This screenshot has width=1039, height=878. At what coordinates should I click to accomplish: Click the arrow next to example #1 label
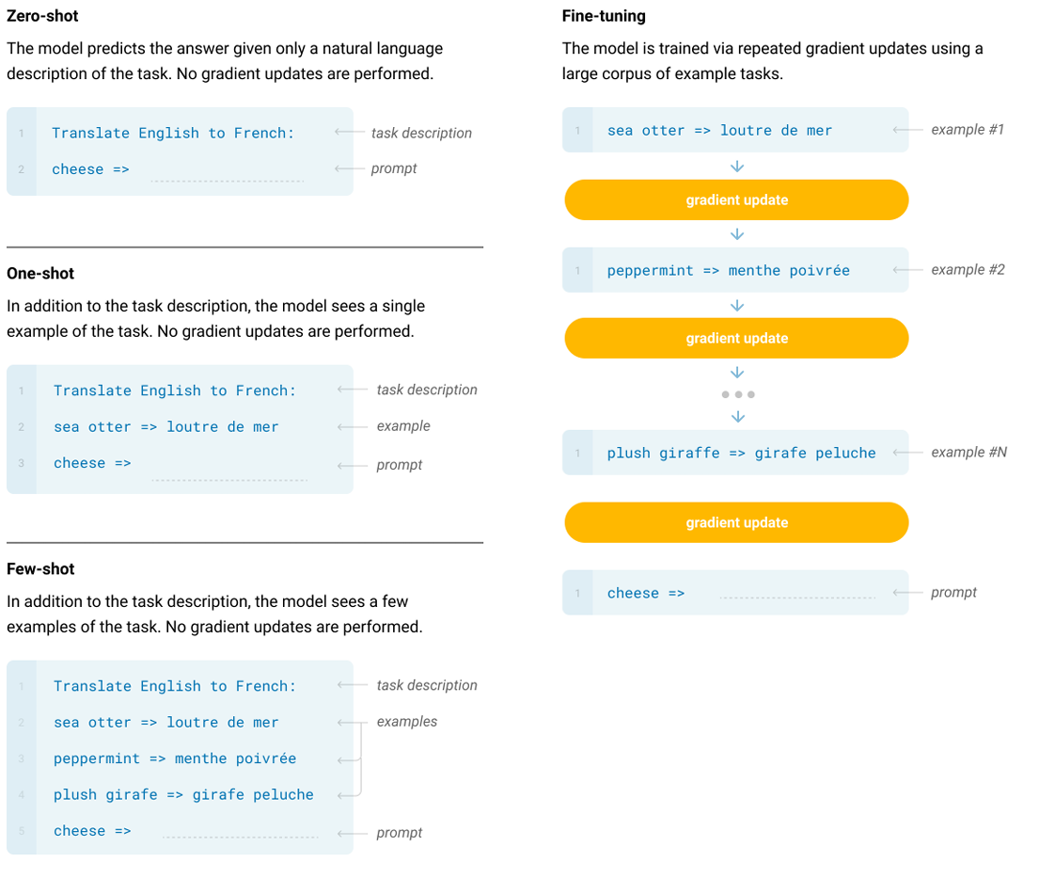[x=907, y=130]
